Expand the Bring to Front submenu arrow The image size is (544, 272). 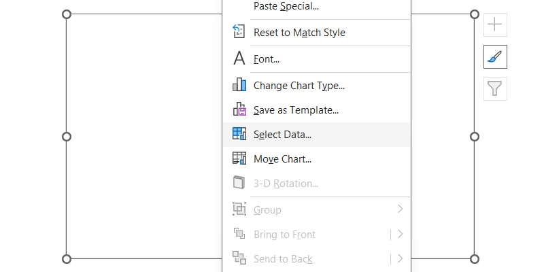[x=401, y=234]
